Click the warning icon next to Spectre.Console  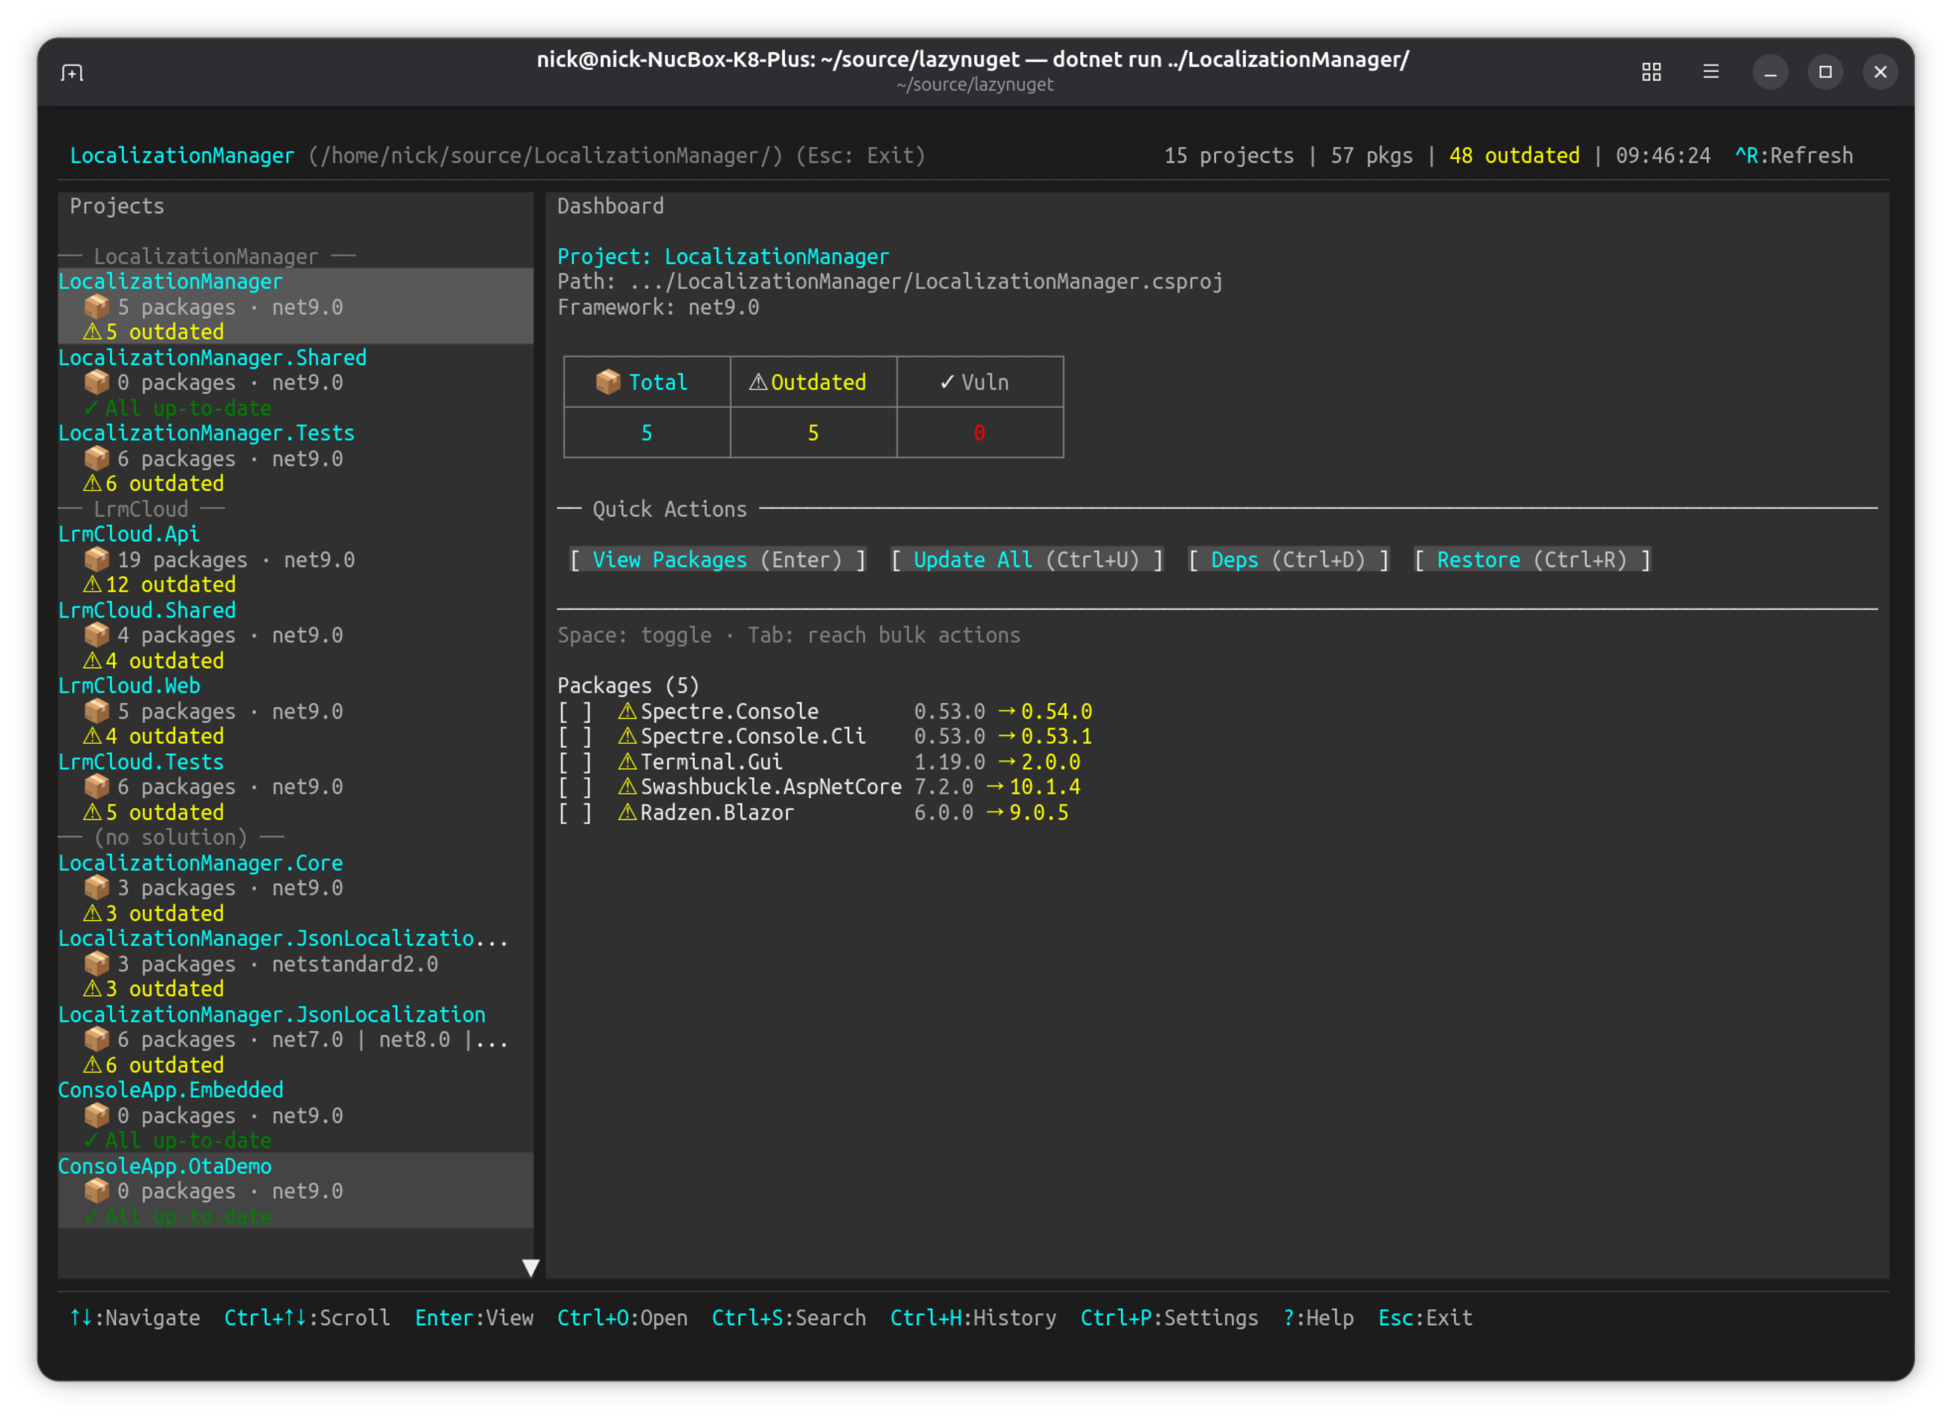627,710
